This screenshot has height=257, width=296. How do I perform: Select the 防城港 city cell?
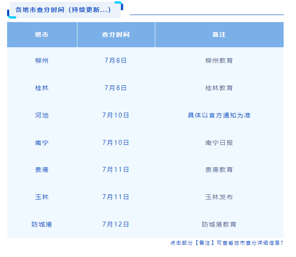click(x=42, y=224)
